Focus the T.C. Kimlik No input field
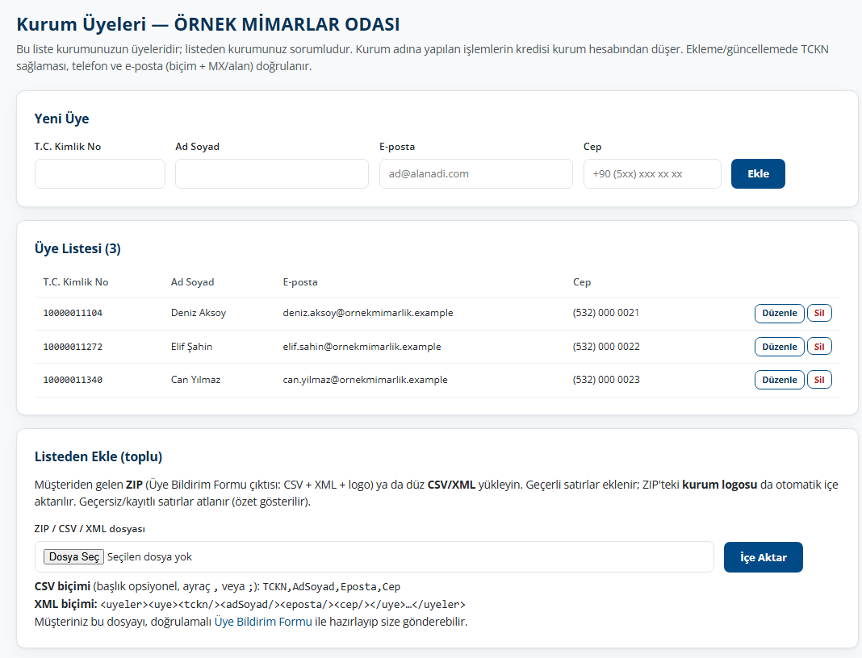This screenshot has width=862, height=658. 99,173
